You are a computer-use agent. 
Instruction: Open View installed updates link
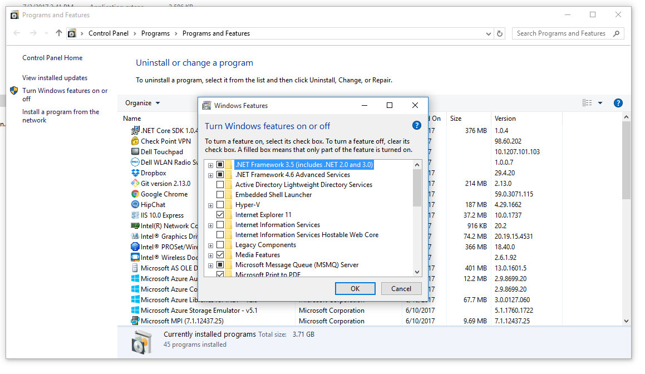coord(54,77)
